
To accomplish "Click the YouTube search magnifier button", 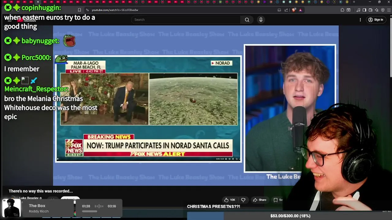I will 247,20.
